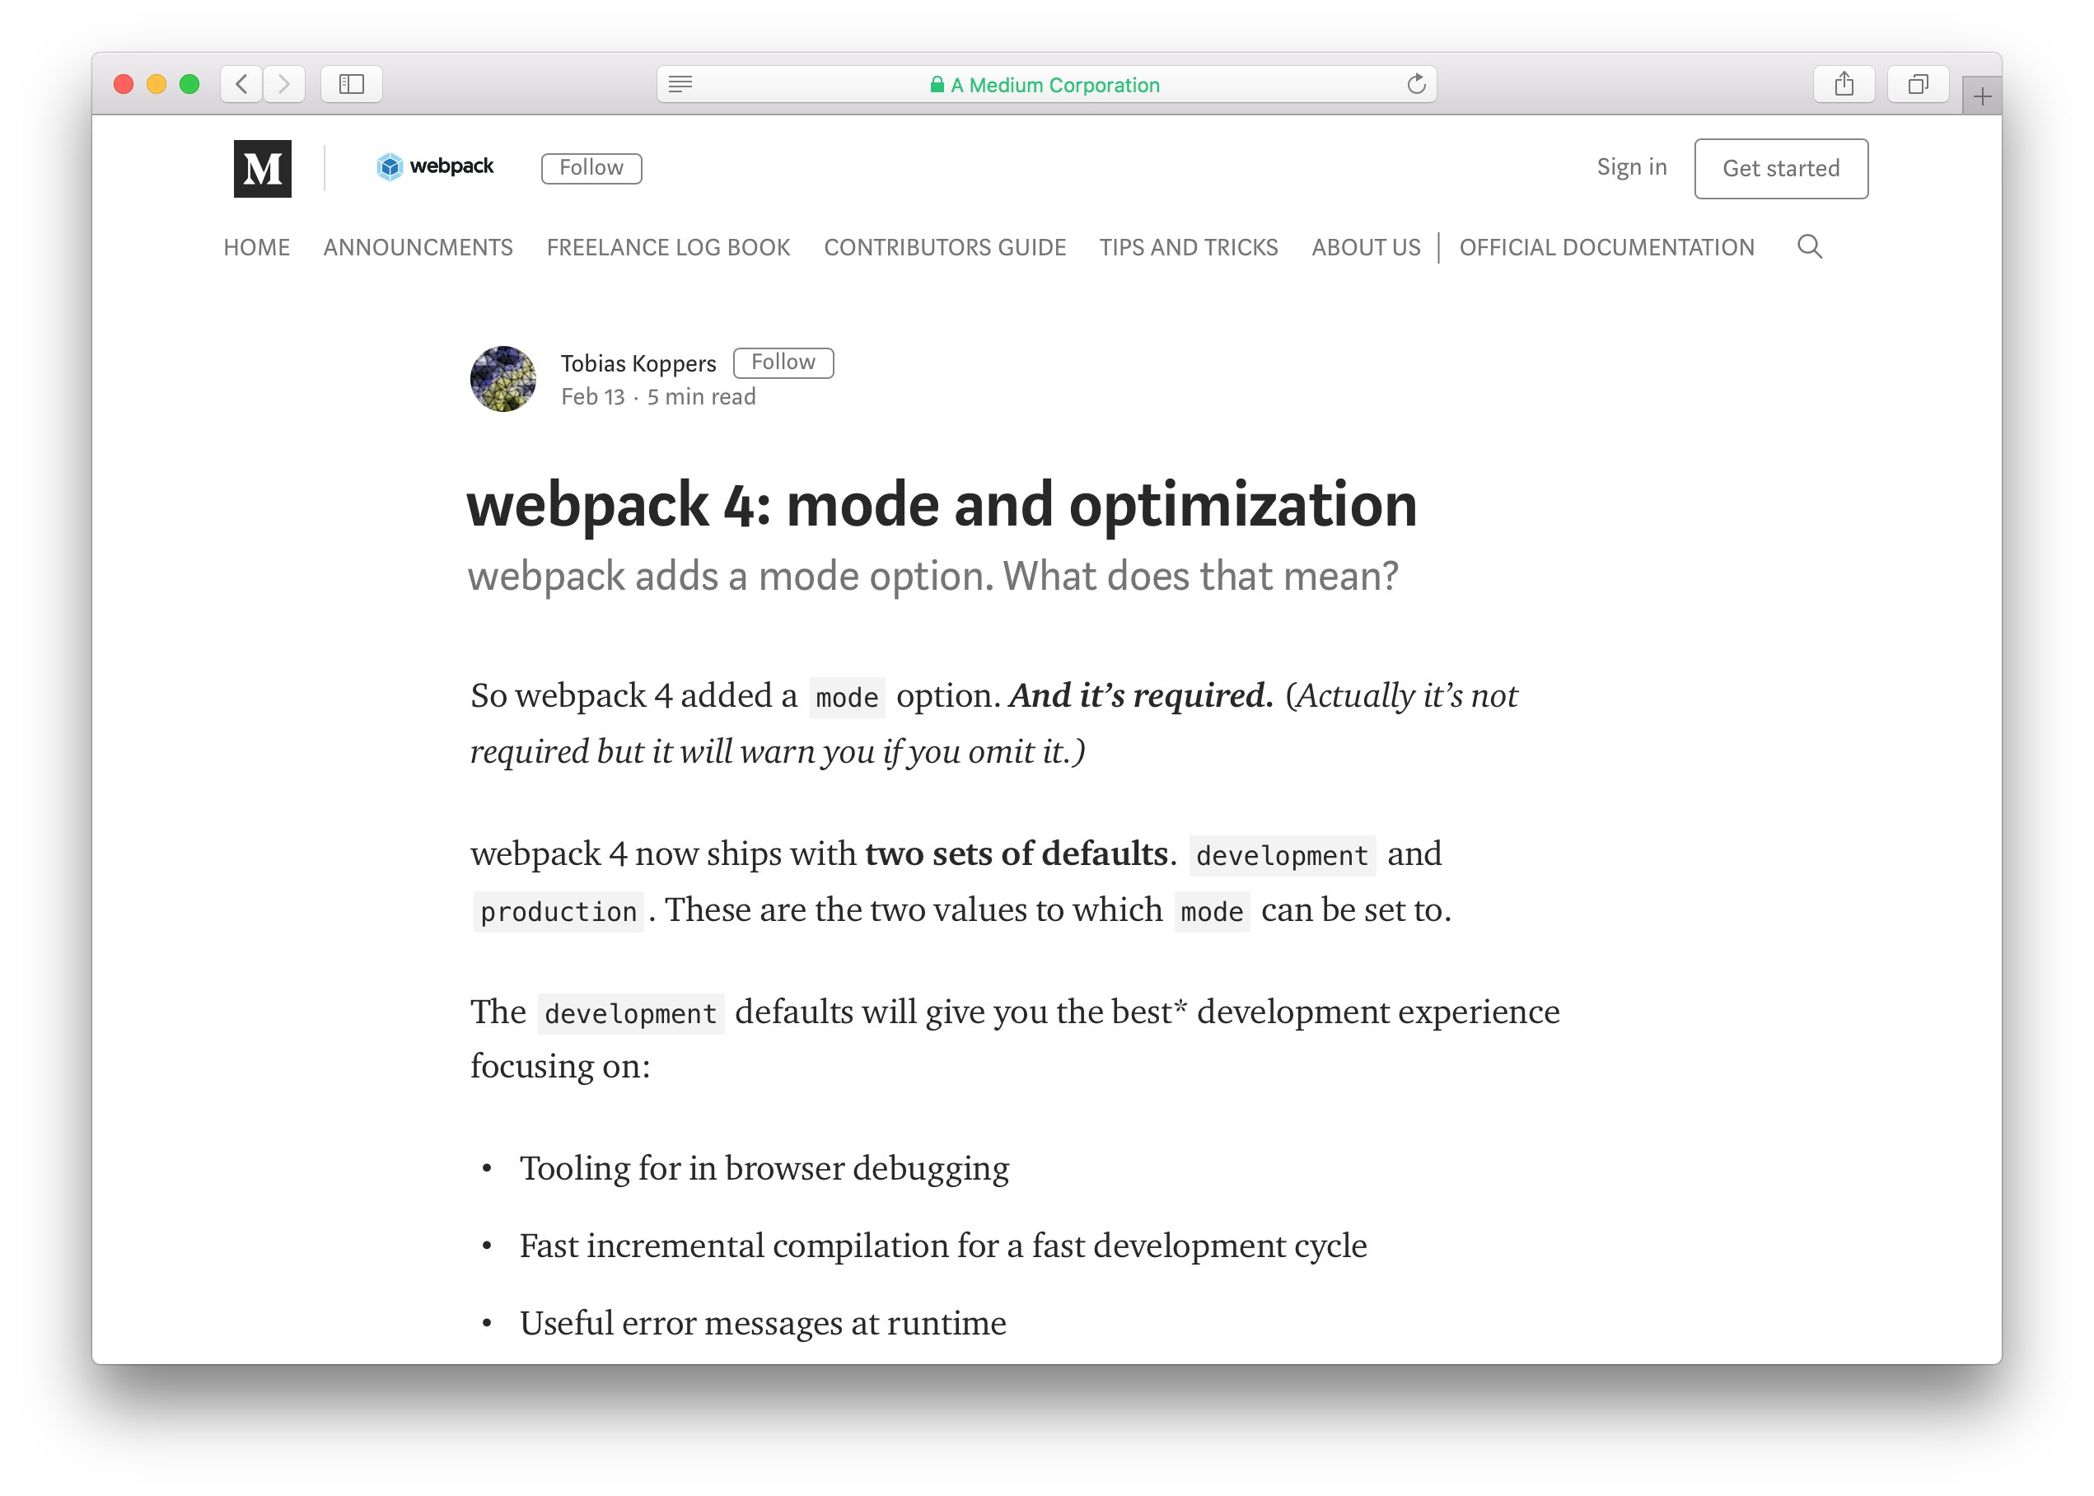
Task: Click the Sign in link
Action: point(1632,166)
